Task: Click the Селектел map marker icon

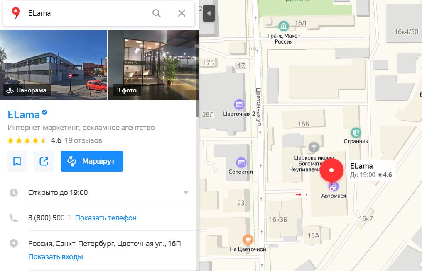Action: tap(241, 162)
